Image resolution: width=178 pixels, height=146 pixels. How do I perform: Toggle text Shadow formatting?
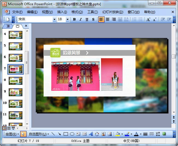(x=93, y=19)
